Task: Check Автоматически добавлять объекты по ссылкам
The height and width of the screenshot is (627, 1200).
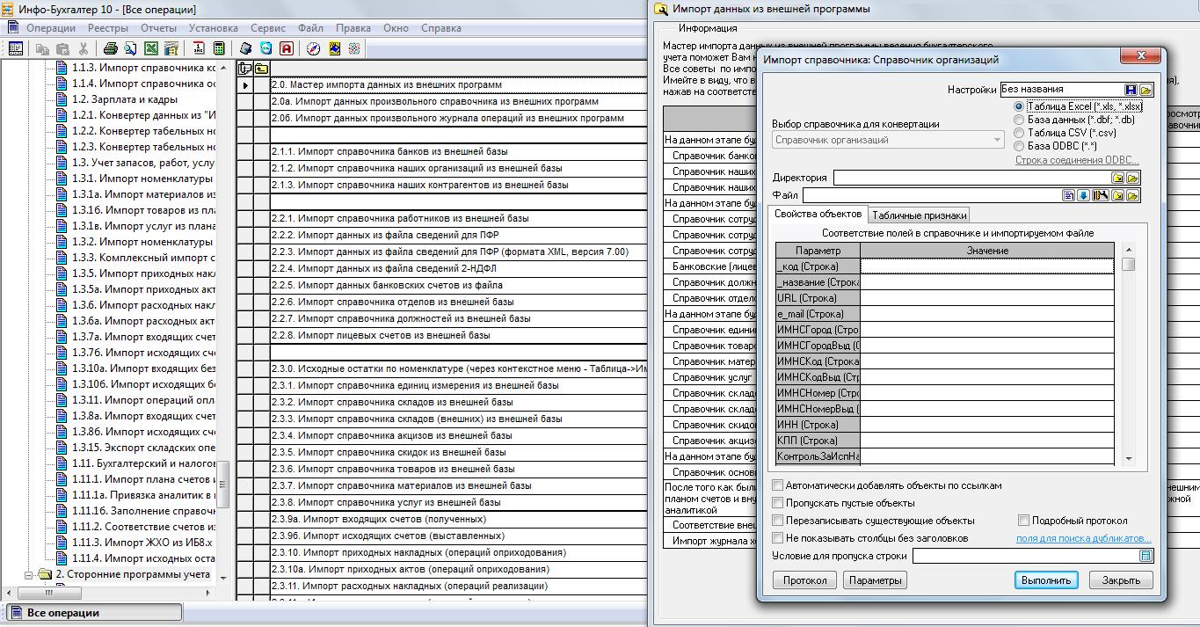Action: click(x=777, y=485)
